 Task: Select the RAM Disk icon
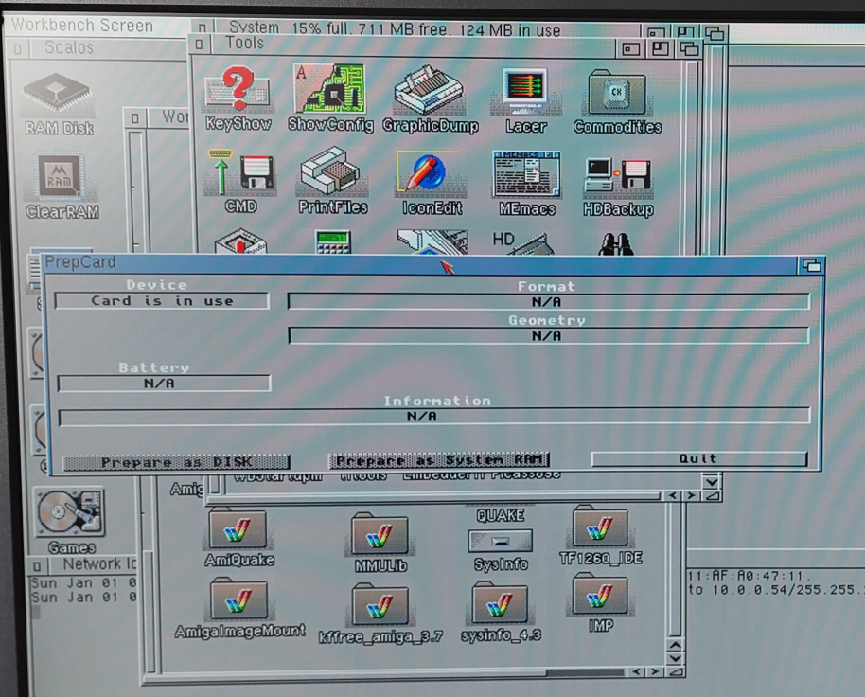pos(58,104)
